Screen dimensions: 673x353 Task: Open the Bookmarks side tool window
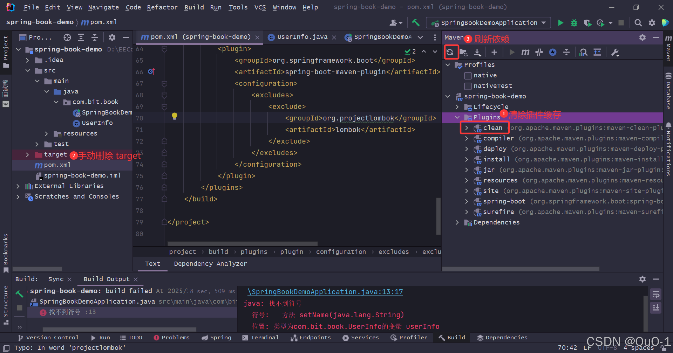point(6,253)
